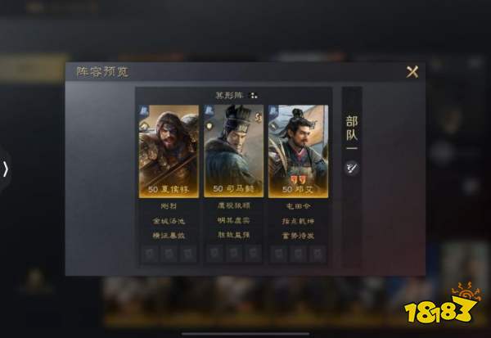Click the troop type icon on 司马懿 card
This screenshot has width=491, height=338.
coord(209,110)
